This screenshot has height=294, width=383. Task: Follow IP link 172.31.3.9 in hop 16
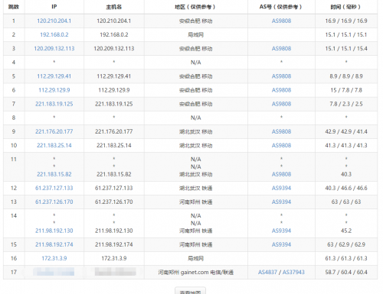pos(54,258)
